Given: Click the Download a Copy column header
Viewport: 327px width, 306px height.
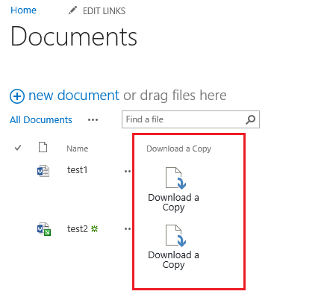Looking at the screenshot, I should coord(179,149).
